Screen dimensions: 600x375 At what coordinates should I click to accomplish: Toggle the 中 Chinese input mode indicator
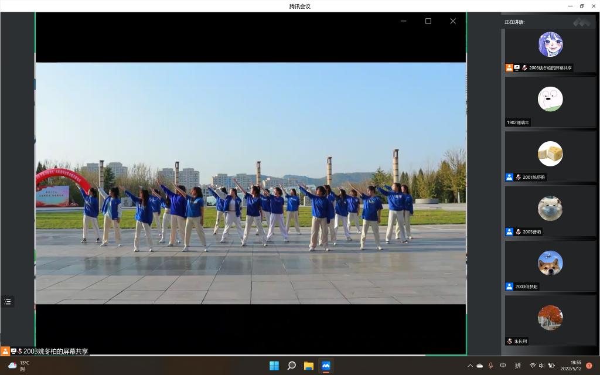click(503, 366)
